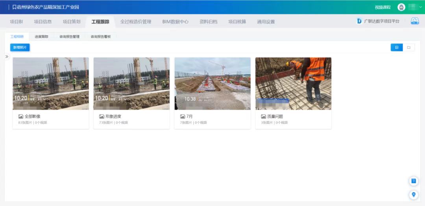Click the image icon beside 质量问题

tap(263, 116)
